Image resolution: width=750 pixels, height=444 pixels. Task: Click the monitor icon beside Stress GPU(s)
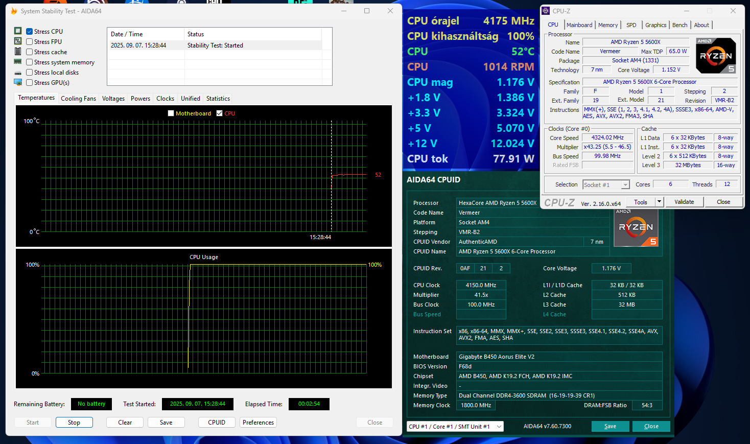click(18, 82)
